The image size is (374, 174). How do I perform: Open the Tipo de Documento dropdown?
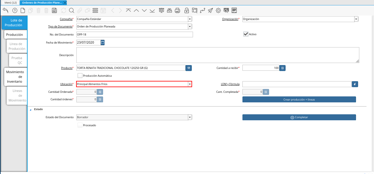tap(190, 26)
